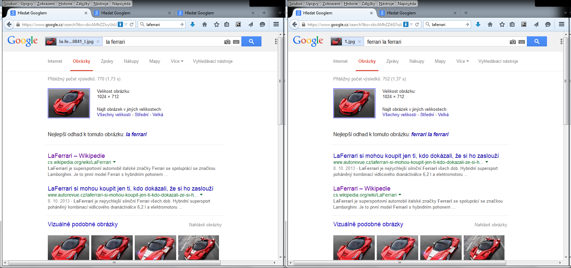571x268 pixels.
Task: Select Mapy tab on right Google page
Action: pos(440,61)
